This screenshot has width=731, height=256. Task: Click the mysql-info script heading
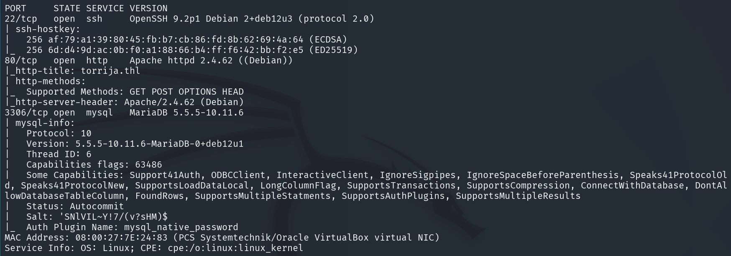(45, 123)
